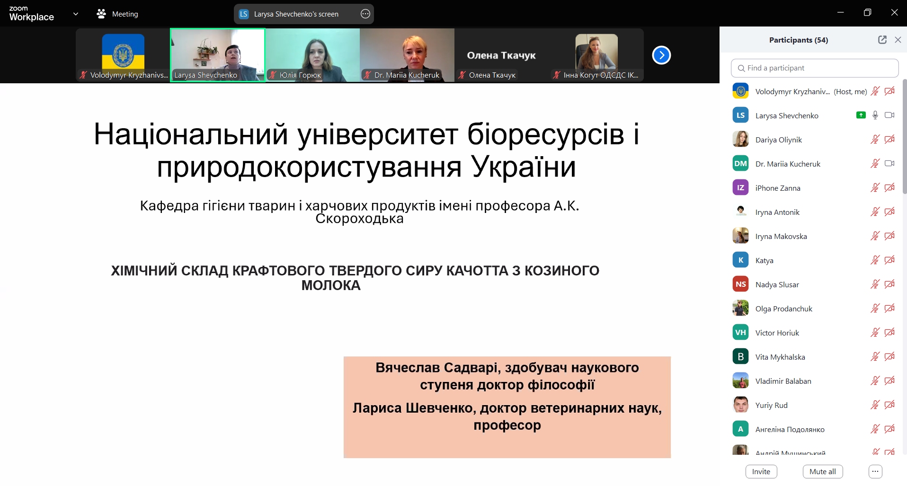
Task: Click Larysa Shevchenko's green sharing indicator icon
Action: 861,115
